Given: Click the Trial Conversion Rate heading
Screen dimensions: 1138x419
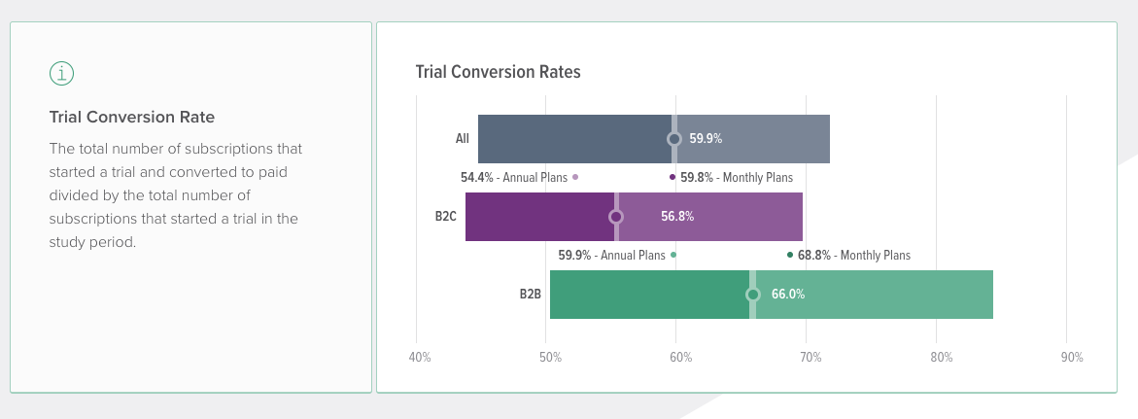Looking at the screenshot, I should [132, 117].
